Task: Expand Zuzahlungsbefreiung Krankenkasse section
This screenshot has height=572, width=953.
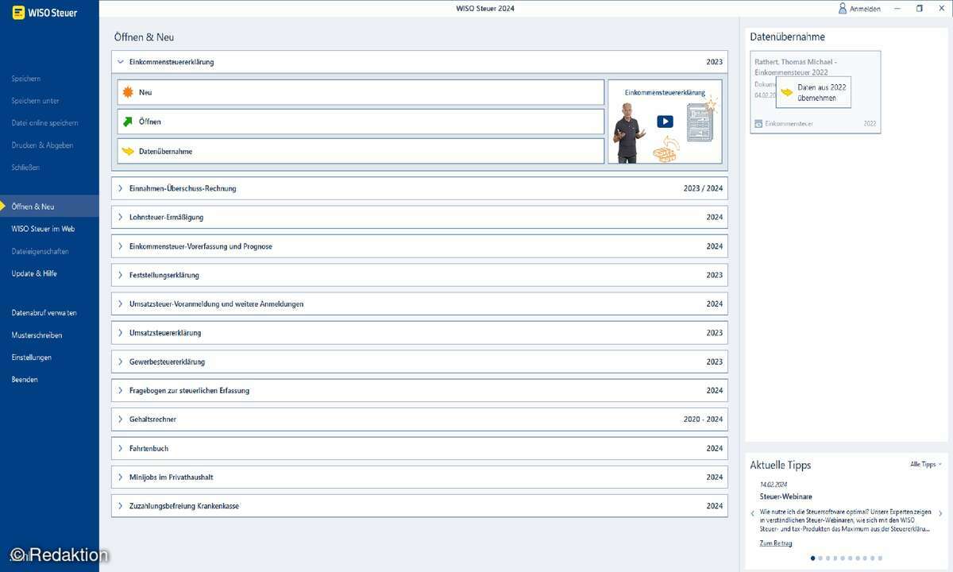Action: click(121, 505)
